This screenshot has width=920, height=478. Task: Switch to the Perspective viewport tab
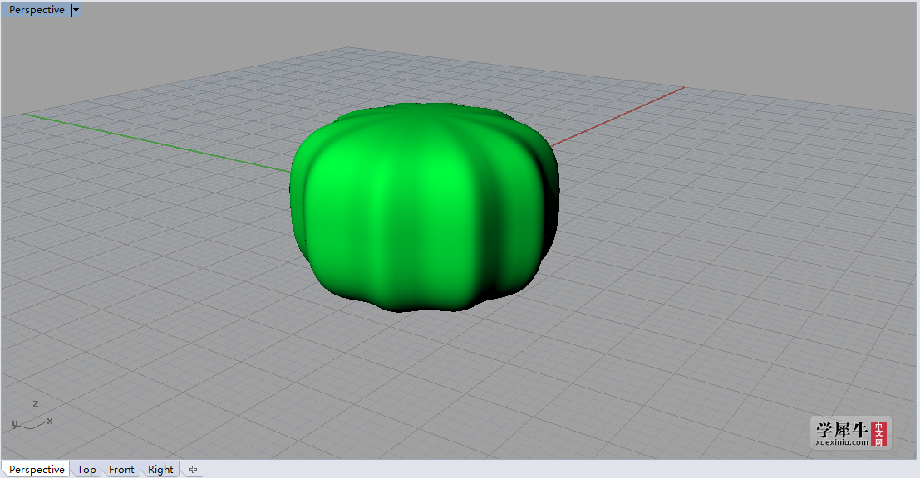37,469
